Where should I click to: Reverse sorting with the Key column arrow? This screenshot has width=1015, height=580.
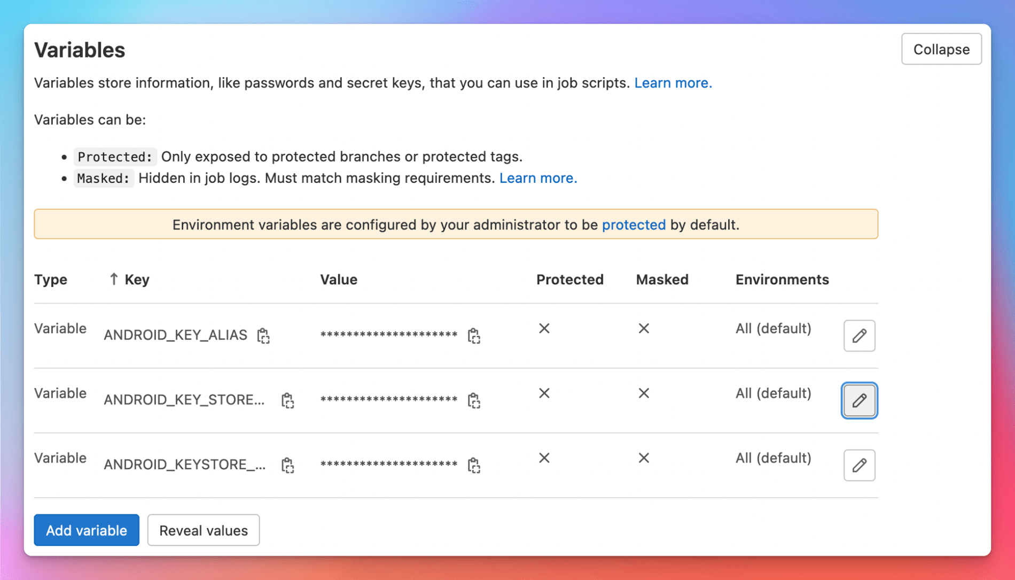tap(113, 279)
